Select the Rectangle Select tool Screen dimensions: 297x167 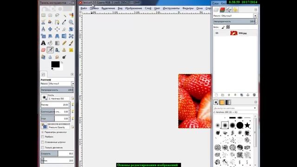pyautogui.click(x=43, y=15)
